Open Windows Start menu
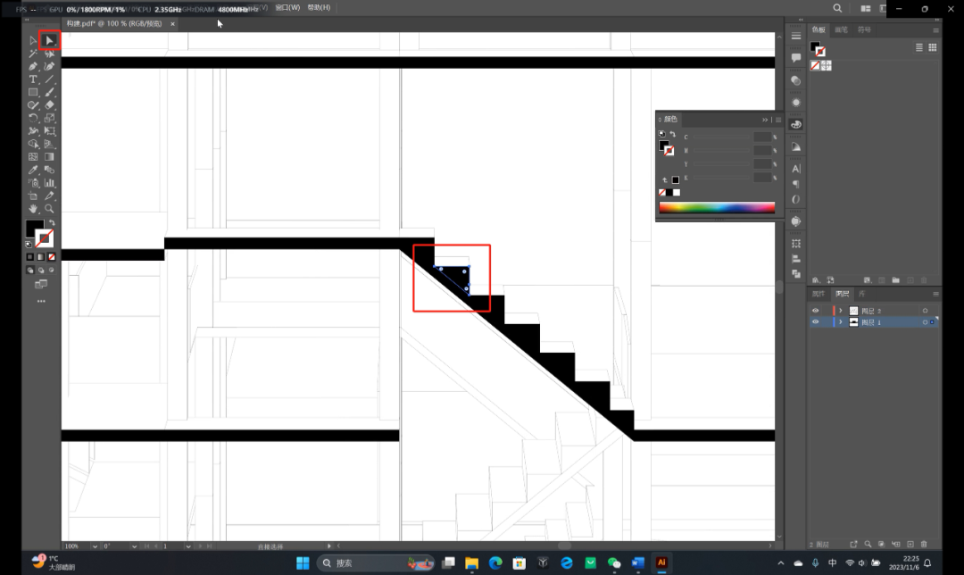Image resolution: width=964 pixels, height=575 pixels. pos(303,562)
